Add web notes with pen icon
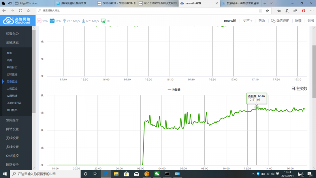The height and width of the screenshot is (178, 316). click(287, 11)
